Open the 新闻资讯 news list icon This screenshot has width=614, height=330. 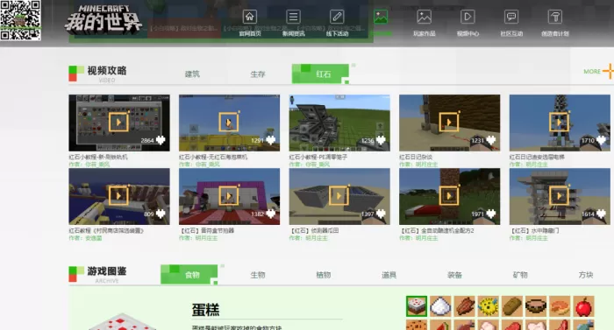tap(293, 18)
